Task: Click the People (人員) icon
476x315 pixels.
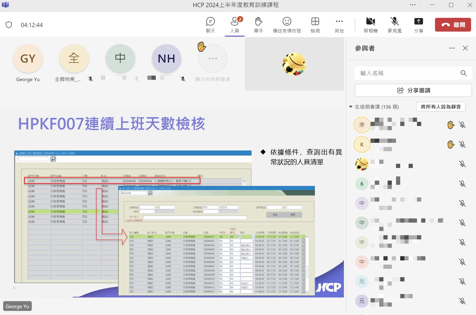Action: pos(234,25)
